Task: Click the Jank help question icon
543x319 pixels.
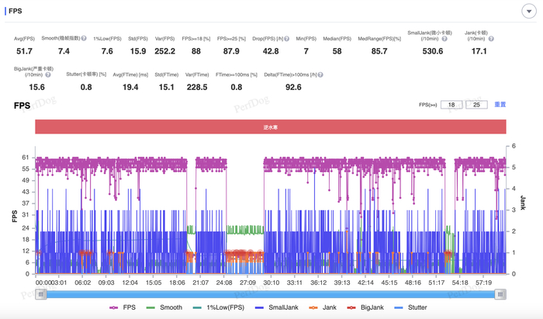Action: pos(491,39)
